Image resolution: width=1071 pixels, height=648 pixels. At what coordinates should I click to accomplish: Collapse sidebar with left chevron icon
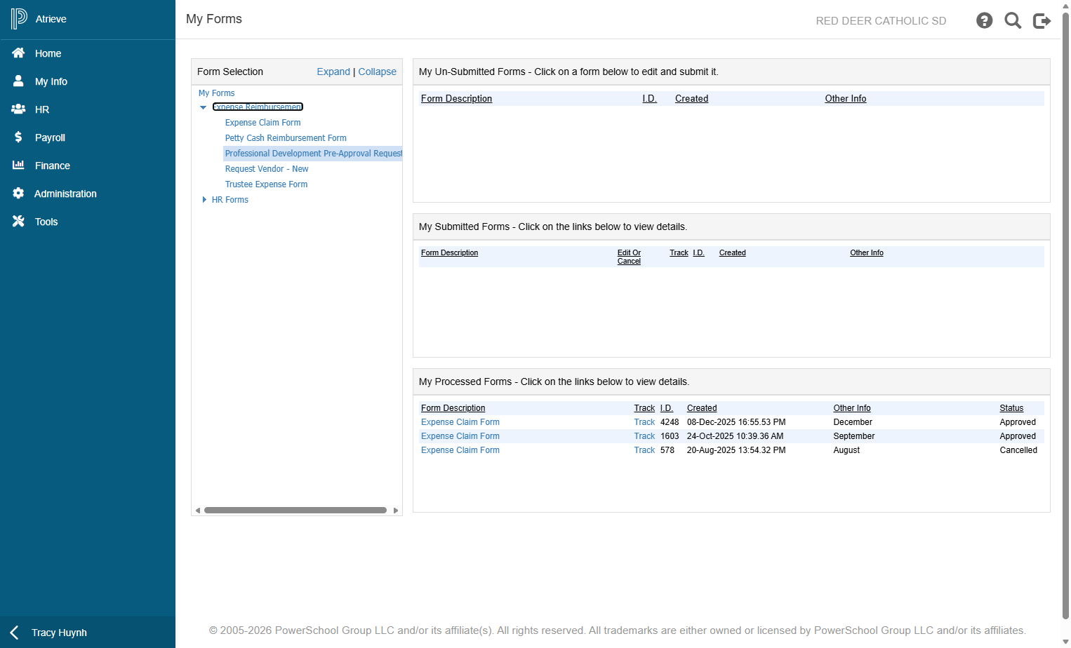coord(14,633)
